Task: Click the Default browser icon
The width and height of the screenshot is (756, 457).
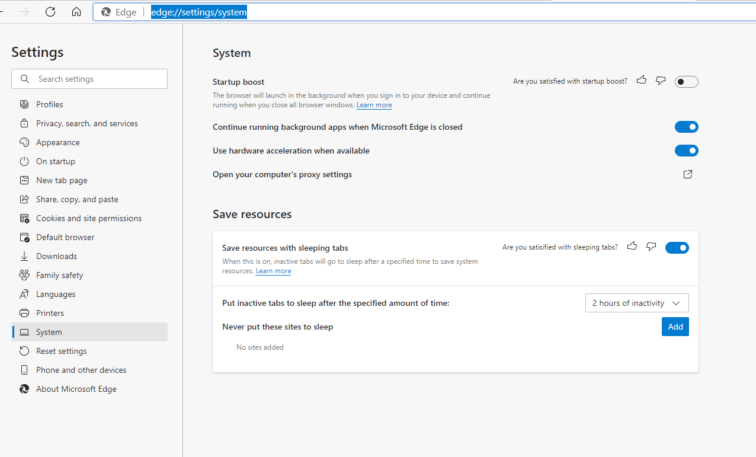Action: pos(24,237)
